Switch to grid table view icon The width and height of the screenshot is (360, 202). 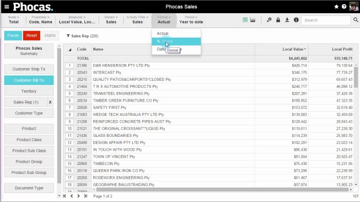tap(245, 20)
